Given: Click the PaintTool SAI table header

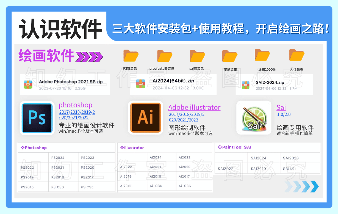Looking at the screenshot, I should pyautogui.click(x=268, y=147).
